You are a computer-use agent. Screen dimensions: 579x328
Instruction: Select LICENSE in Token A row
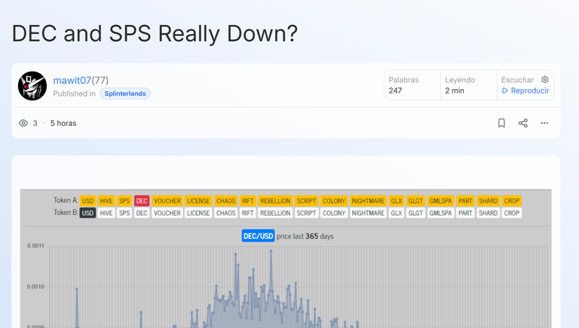coord(198,201)
